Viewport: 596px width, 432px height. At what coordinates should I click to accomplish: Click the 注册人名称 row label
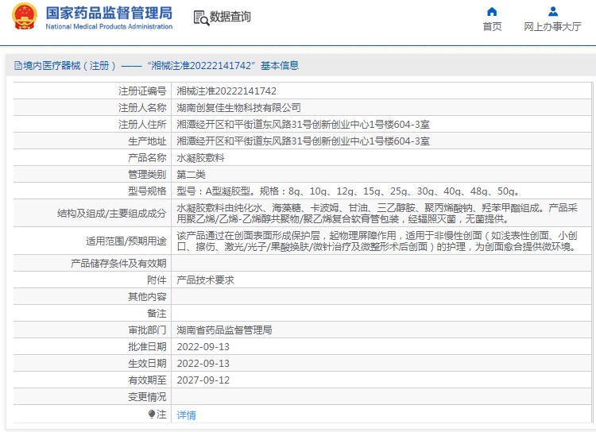[142, 108]
